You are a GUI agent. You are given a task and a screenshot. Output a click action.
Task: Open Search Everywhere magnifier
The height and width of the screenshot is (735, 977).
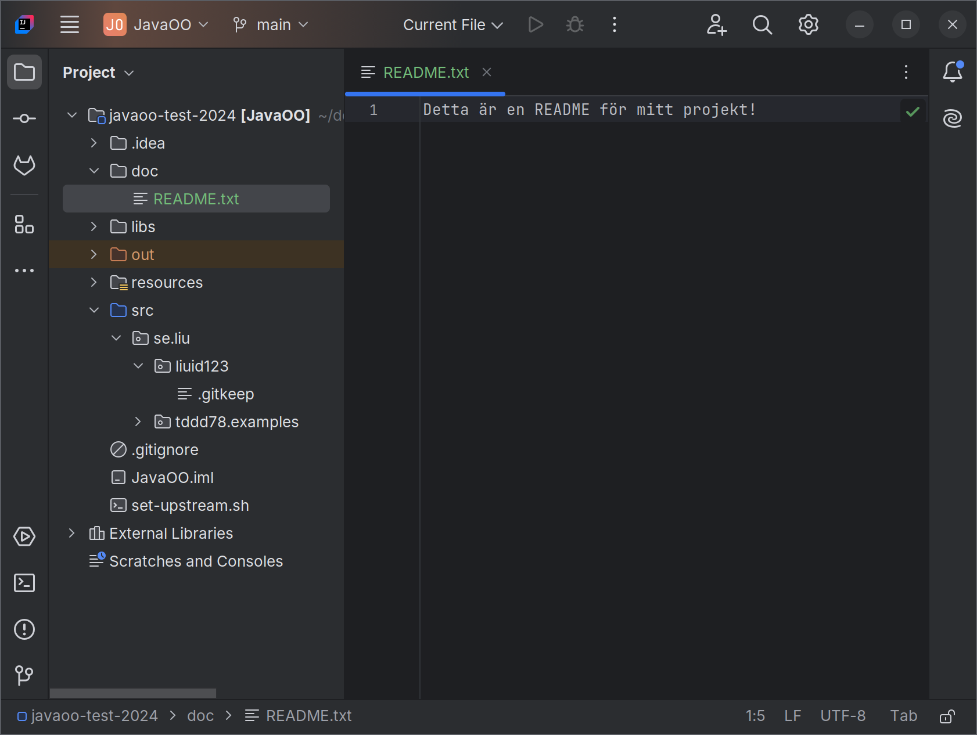[x=762, y=24]
